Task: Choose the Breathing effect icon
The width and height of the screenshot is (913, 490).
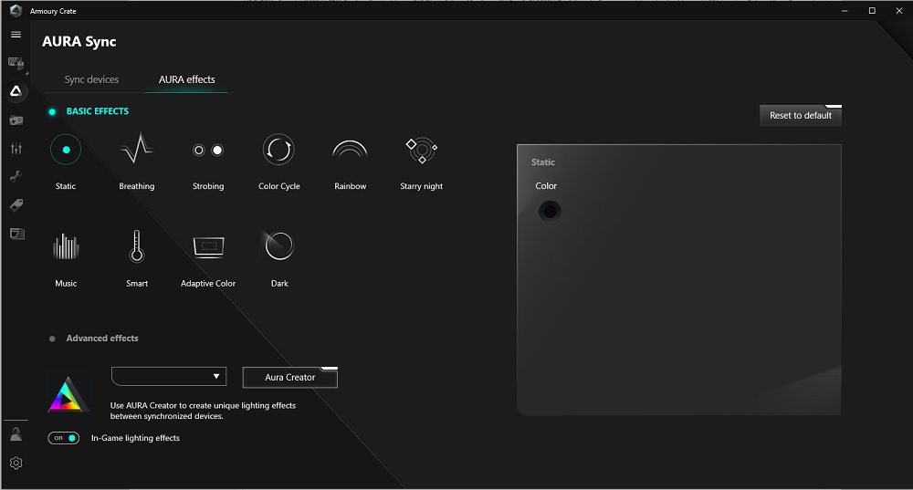Action: 137,149
